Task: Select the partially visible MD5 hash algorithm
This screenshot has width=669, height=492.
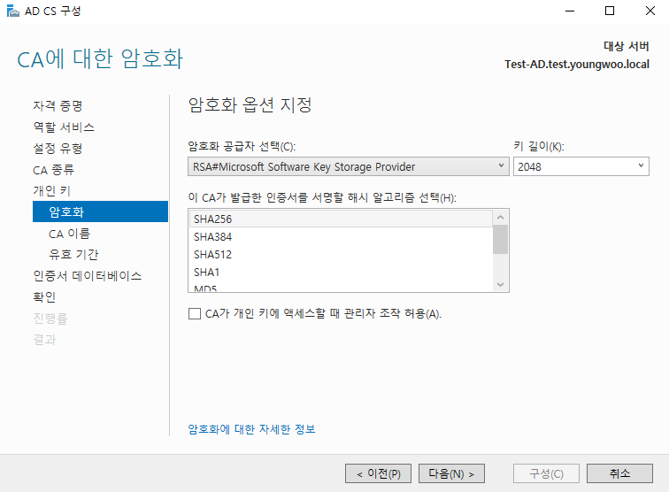Action: 341,288
